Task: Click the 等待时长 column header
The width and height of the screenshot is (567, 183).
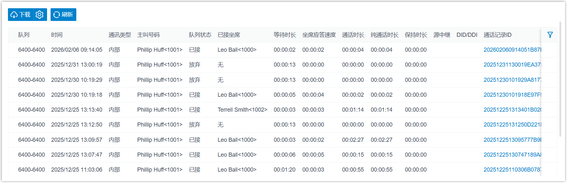Action: 285,35
